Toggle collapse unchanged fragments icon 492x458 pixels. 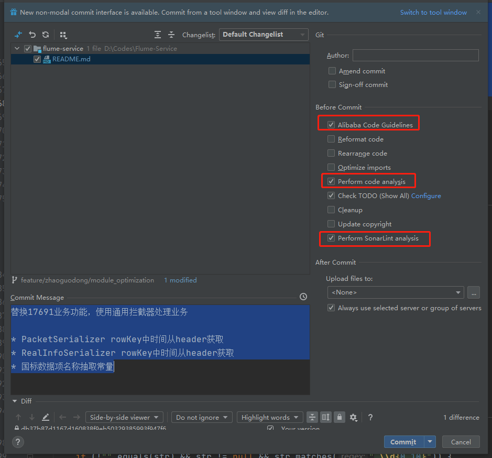click(x=312, y=417)
